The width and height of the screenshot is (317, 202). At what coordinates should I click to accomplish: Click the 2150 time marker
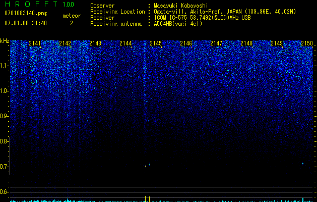(307, 43)
